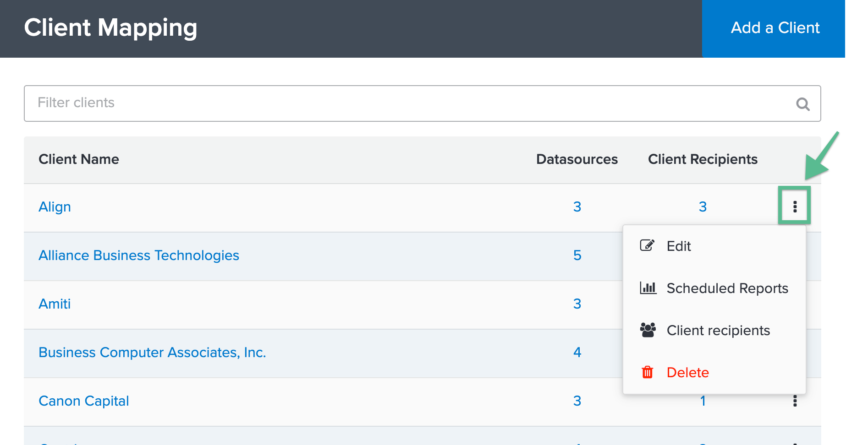Click the Scheduled Reports chart icon
The image size is (846, 445).
[x=648, y=288]
